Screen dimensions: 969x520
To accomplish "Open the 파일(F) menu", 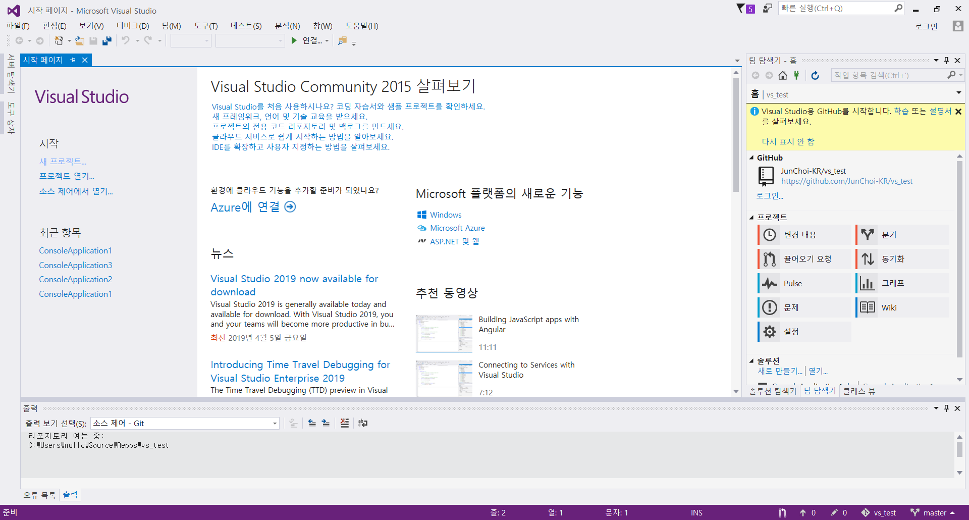I will [x=18, y=26].
